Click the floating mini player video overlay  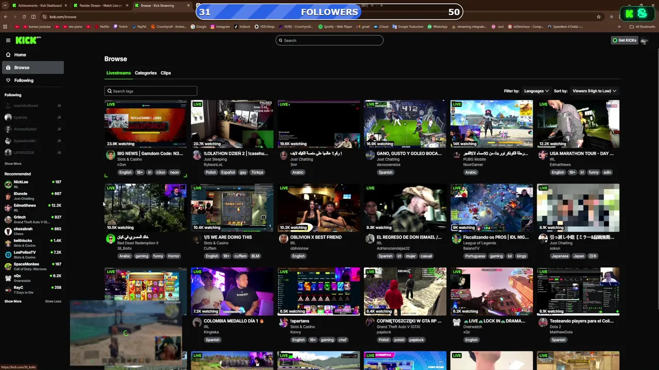[126, 333]
